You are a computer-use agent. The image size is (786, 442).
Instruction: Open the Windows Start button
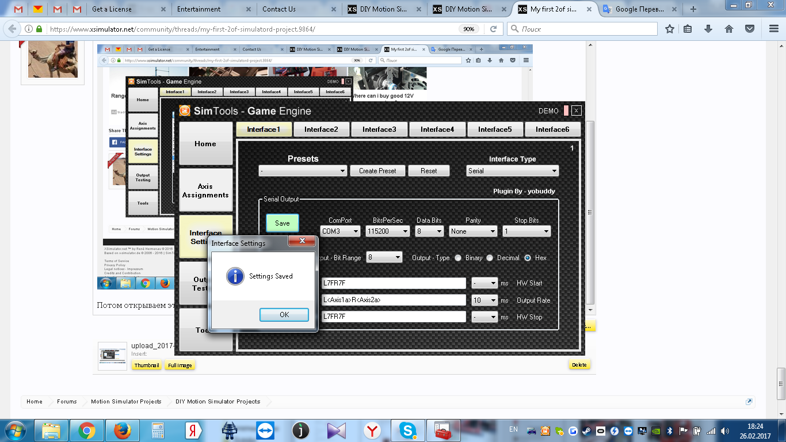(x=14, y=430)
